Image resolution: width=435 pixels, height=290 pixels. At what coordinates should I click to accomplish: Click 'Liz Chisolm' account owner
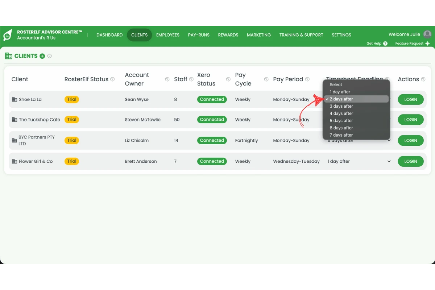click(137, 140)
